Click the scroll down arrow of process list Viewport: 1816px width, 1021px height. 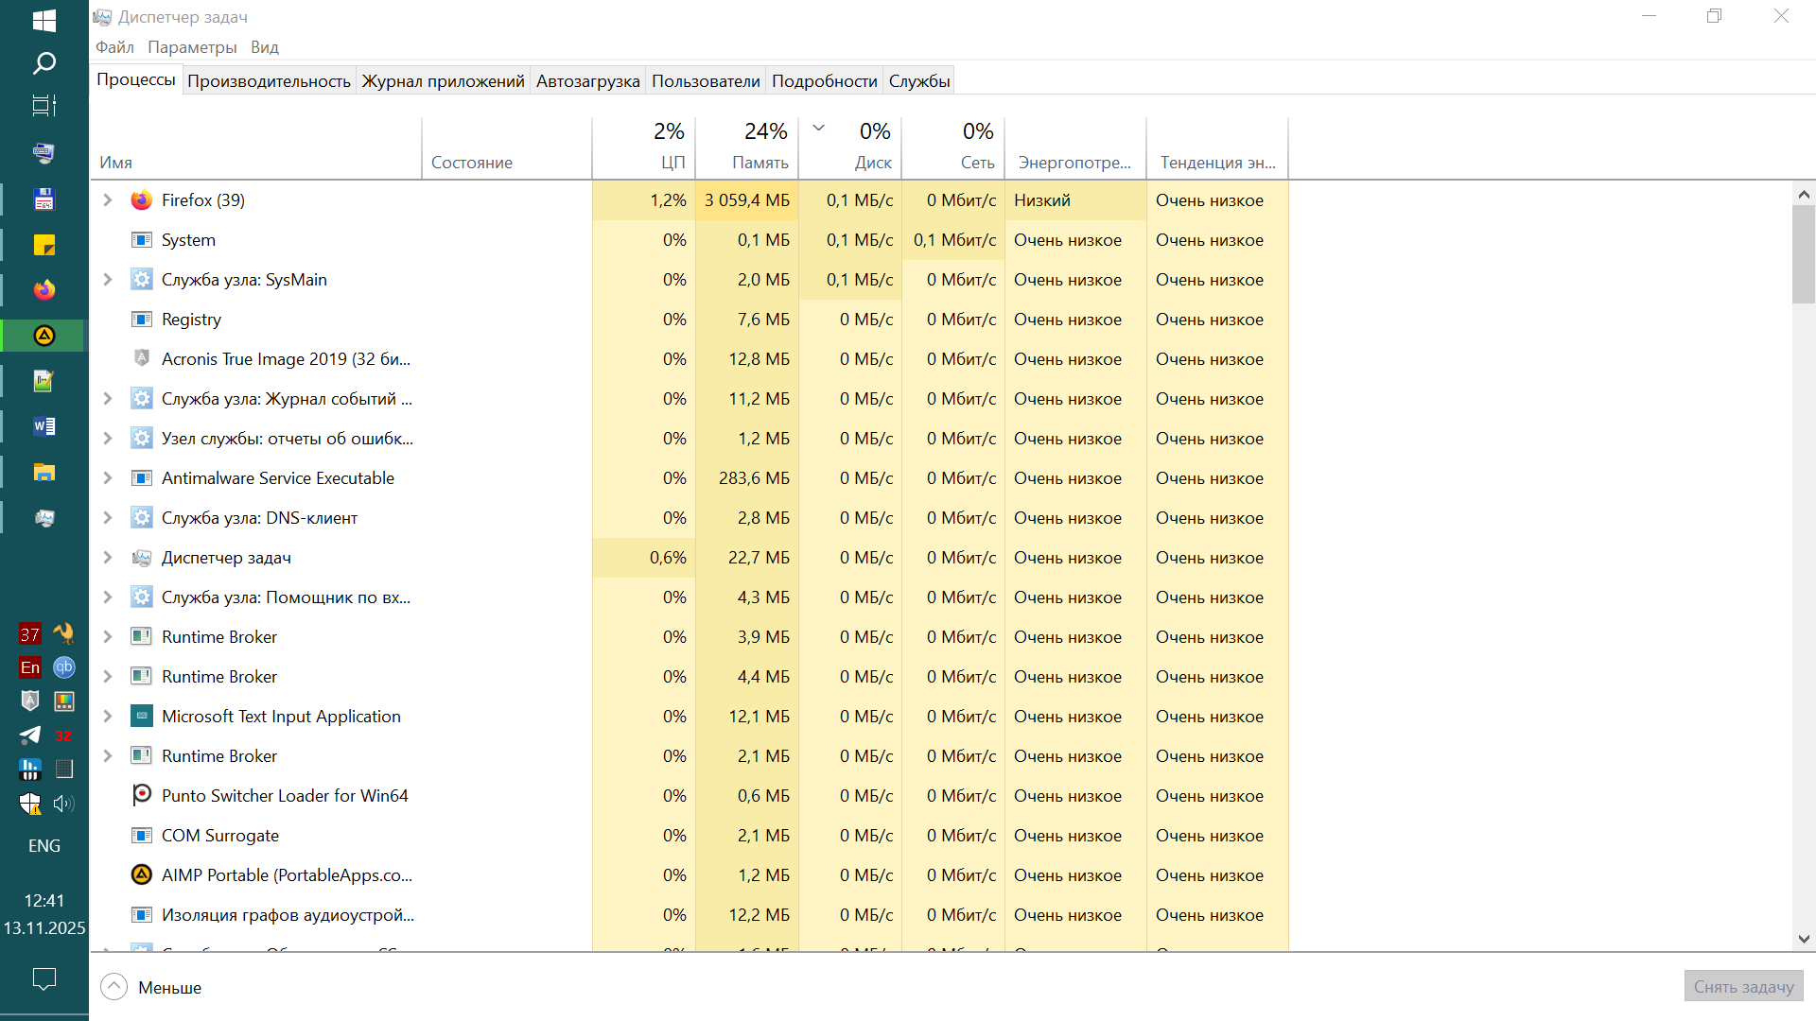1804,939
